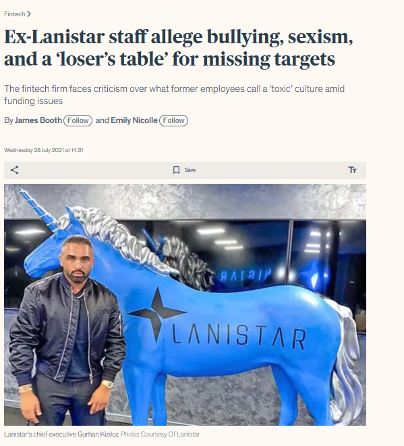The image size is (404, 446).
Task: Open the text size adjustment icon
Action: [x=352, y=170]
